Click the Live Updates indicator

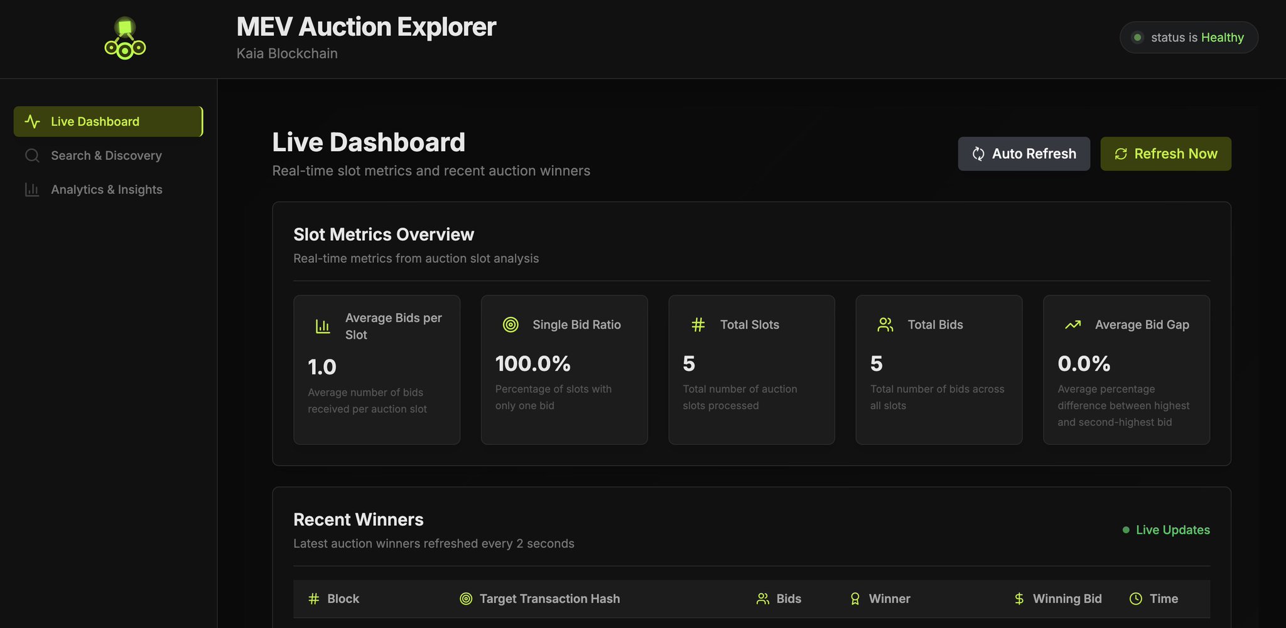(x=1166, y=530)
